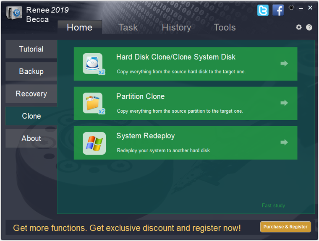Image resolution: width=319 pixels, height=241 pixels.
Task: Click the Renee Becca safe logo
Action: point(14,13)
